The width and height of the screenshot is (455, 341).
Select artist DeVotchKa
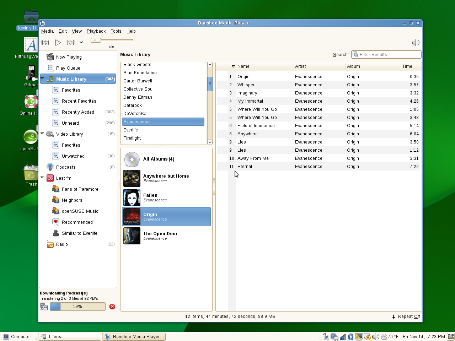point(163,114)
